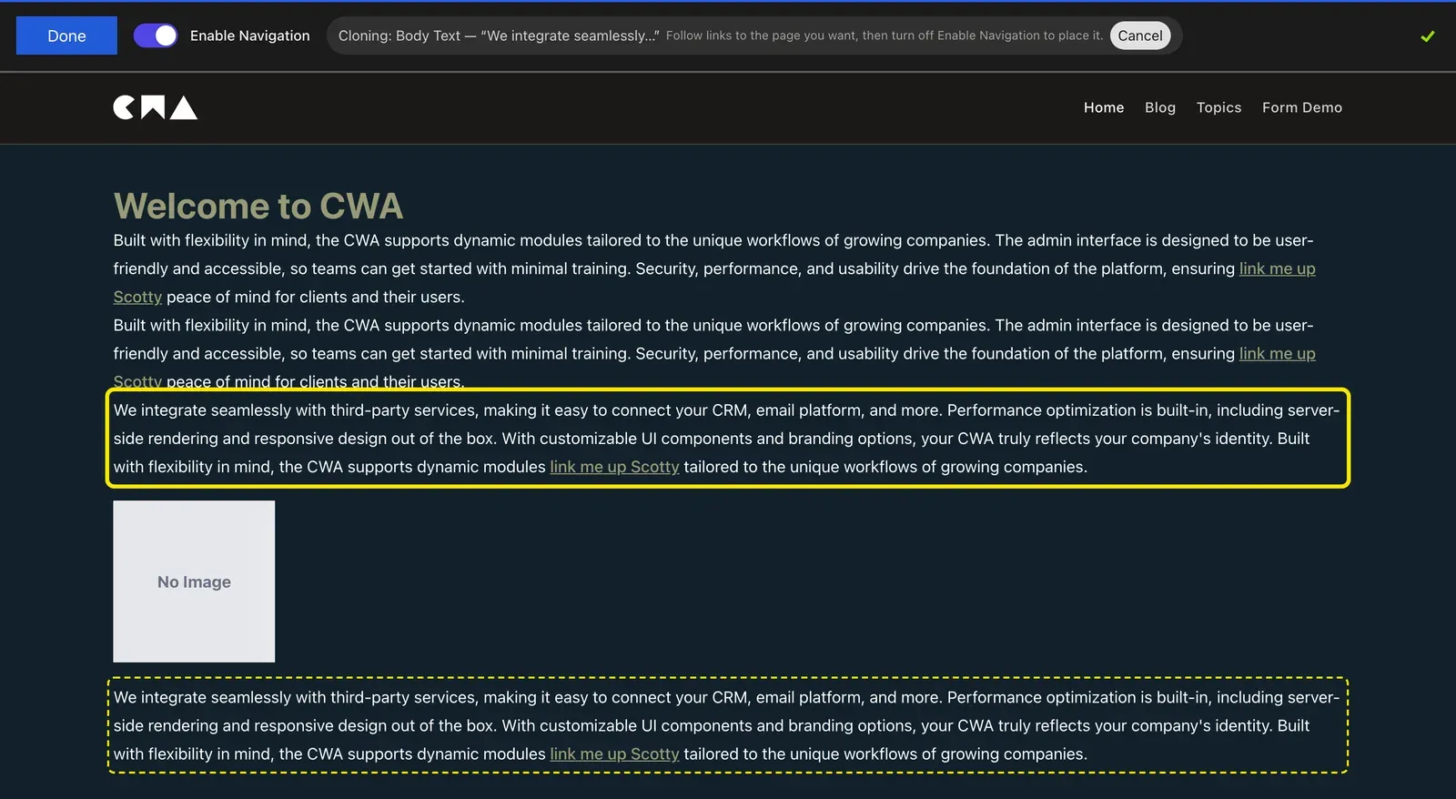
Task: Click the No Image placeholder thumbnail
Action: 194,582
